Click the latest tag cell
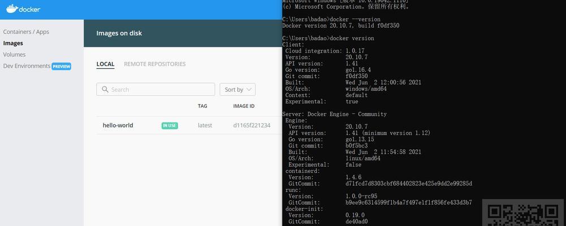Image resolution: width=566 pixels, height=226 pixels. [x=205, y=125]
